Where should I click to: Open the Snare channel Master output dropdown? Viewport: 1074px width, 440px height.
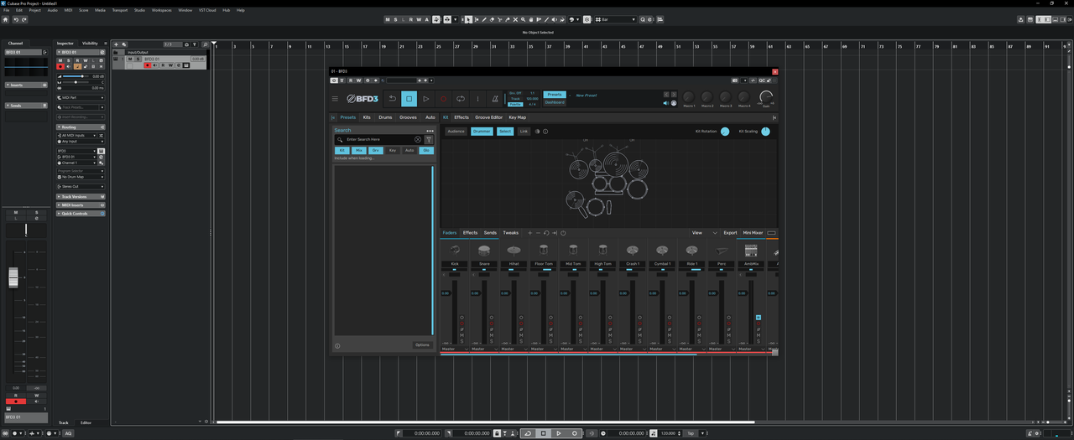(484, 349)
